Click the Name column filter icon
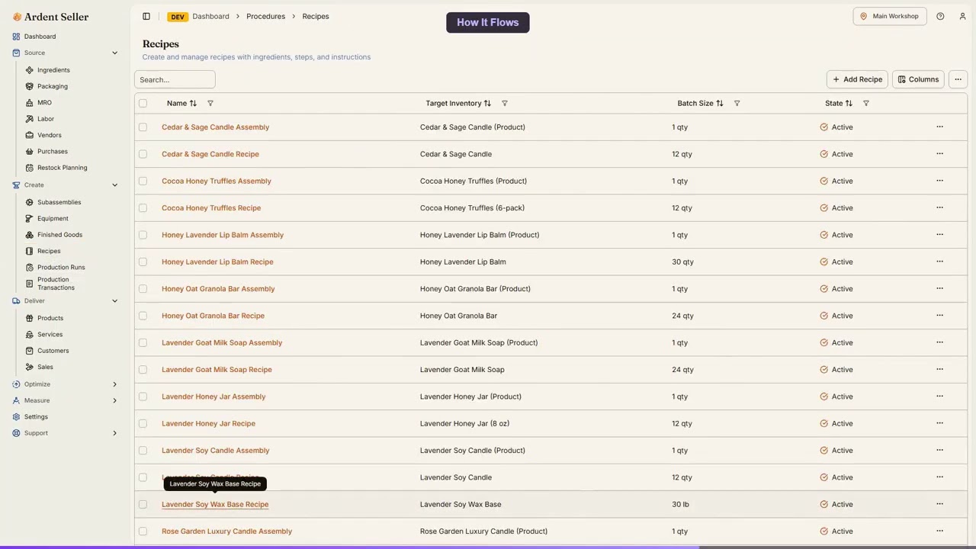 pyautogui.click(x=210, y=103)
